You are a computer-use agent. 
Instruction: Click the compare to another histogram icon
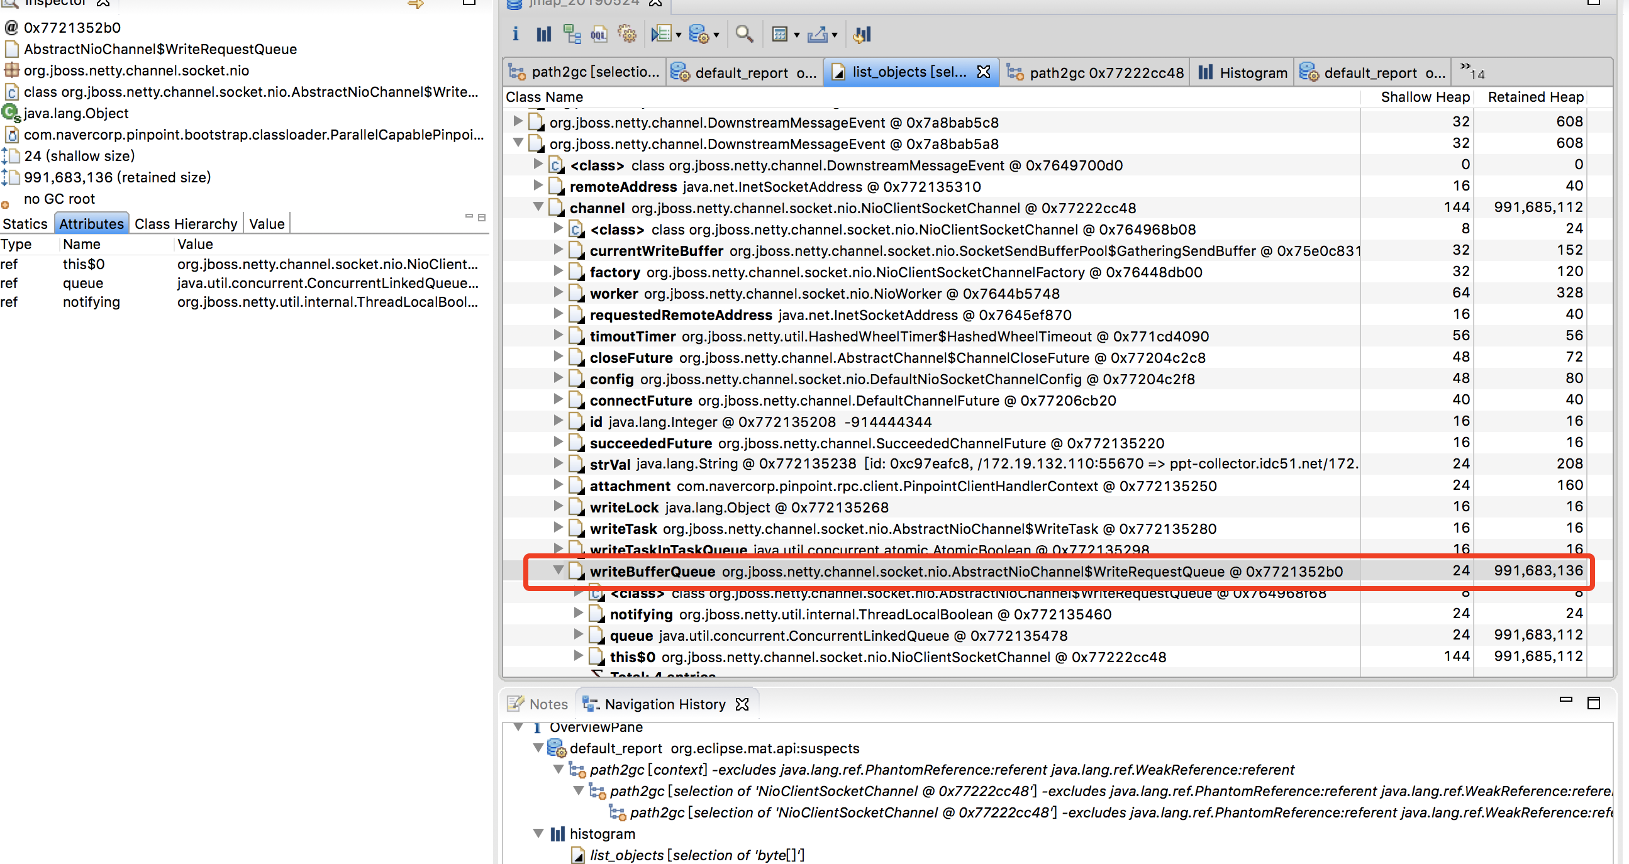pos(862,34)
